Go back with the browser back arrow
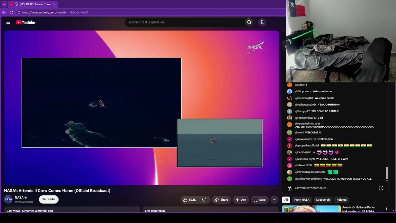Screen dimensions: 396x223 4,12
